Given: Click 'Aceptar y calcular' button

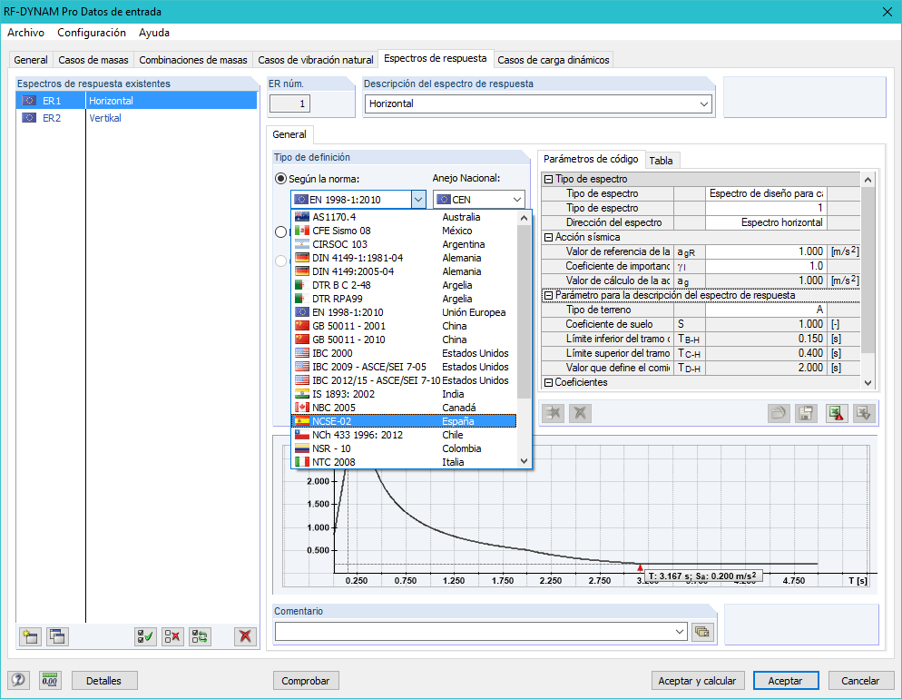Looking at the screenshot, I should (697, 681).
